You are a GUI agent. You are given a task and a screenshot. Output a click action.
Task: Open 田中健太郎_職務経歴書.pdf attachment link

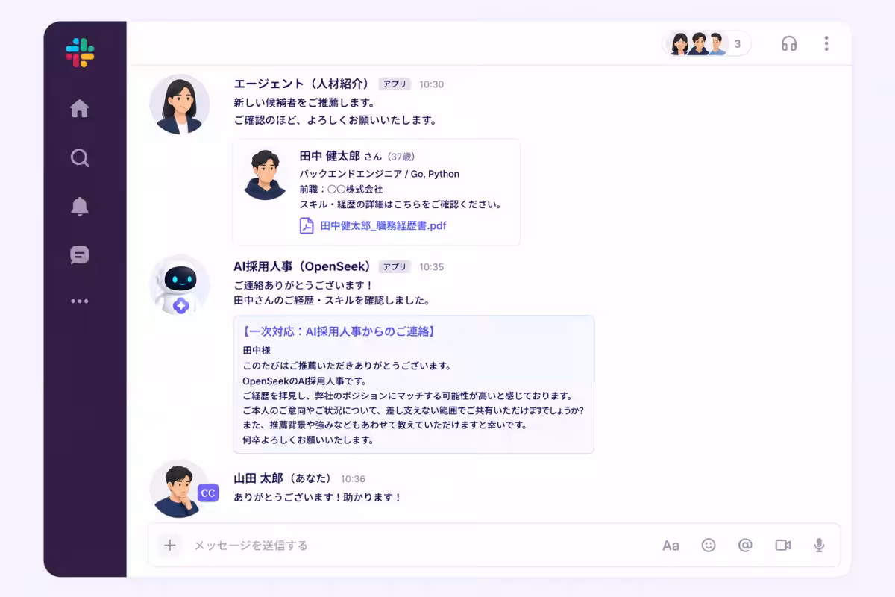tap(383, 225)
